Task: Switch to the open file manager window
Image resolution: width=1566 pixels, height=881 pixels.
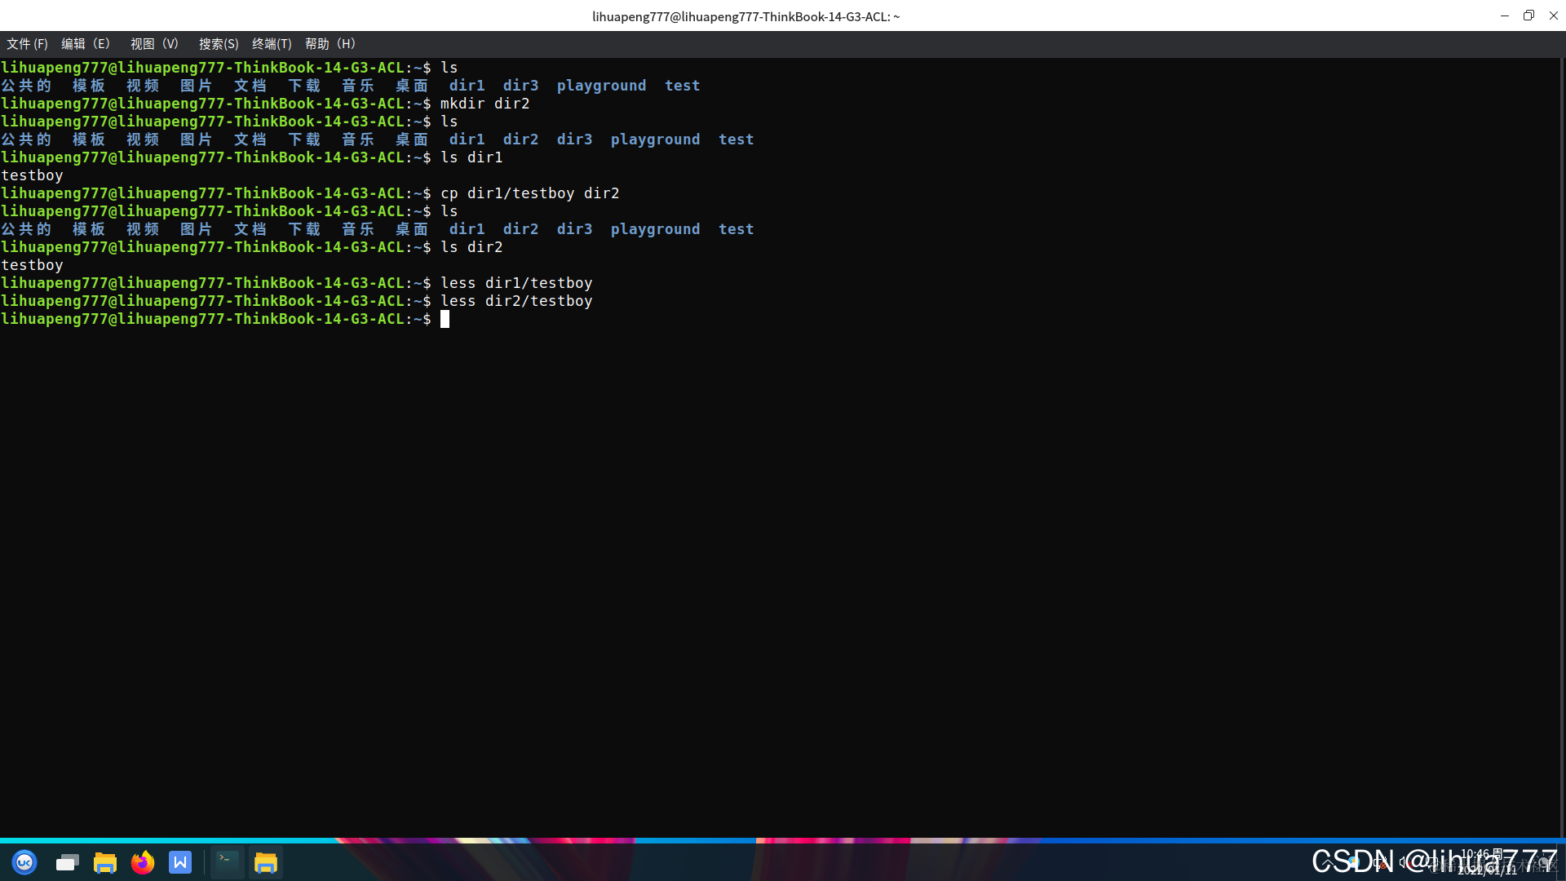Action: (x=266, y=862)
